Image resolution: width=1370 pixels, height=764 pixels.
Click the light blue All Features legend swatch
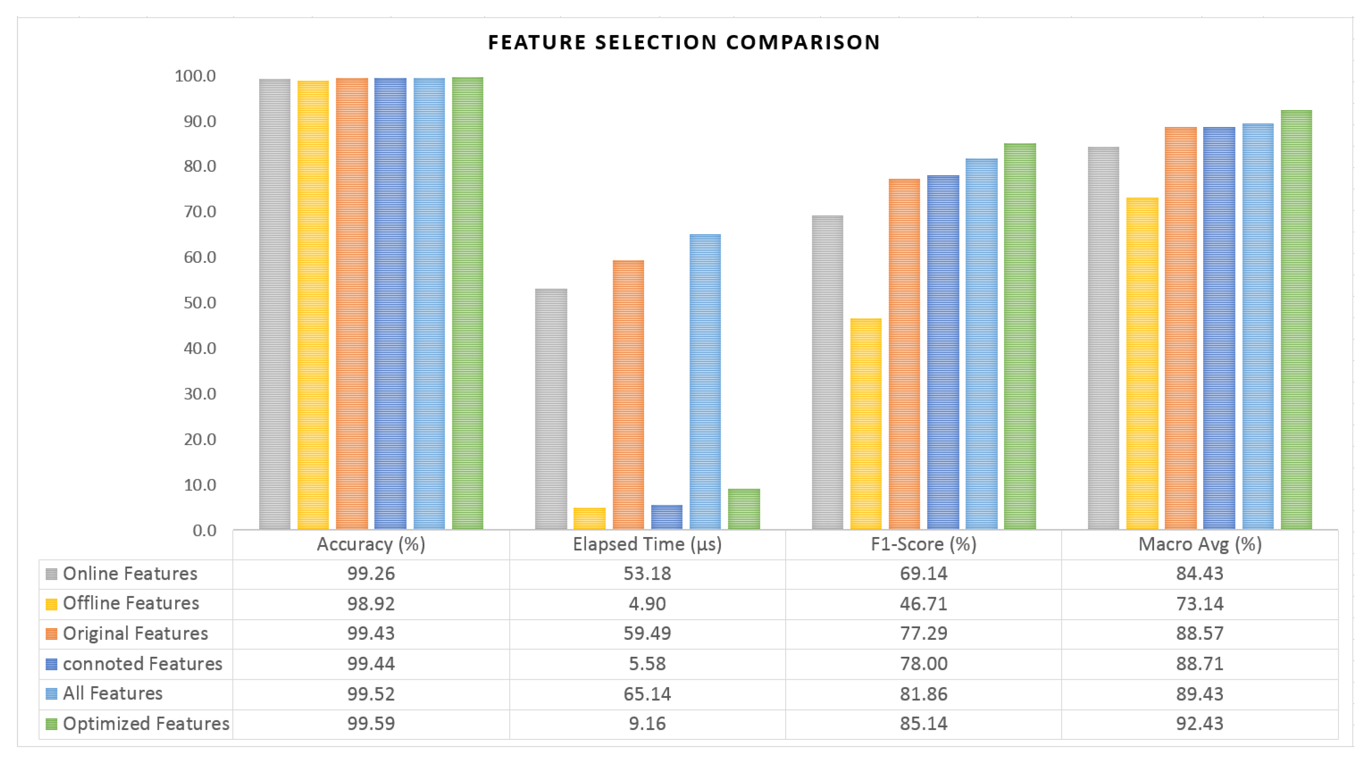pos(52,694)
